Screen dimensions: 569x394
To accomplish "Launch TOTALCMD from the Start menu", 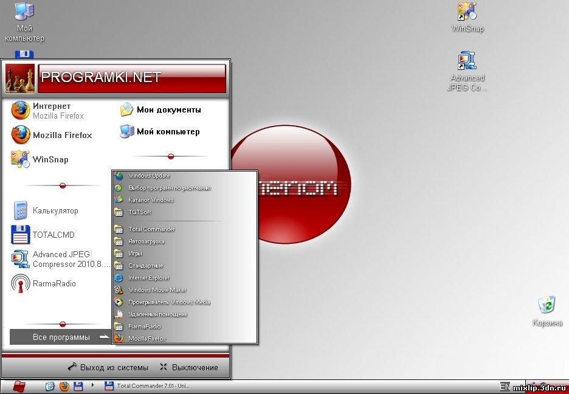I will click(43, 235).
